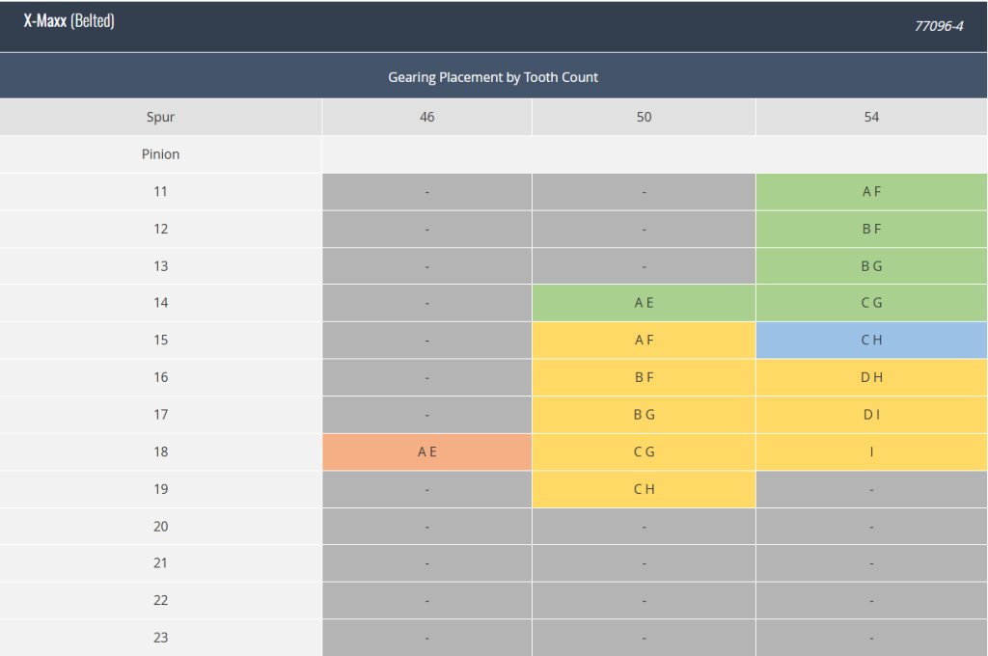Click the green B G cell in row 13
Image resolution: width=988 pixels, height=656 pixels.
click(871, 266)
